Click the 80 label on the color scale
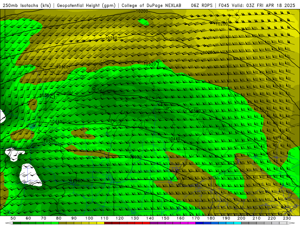 coord(58,218)
